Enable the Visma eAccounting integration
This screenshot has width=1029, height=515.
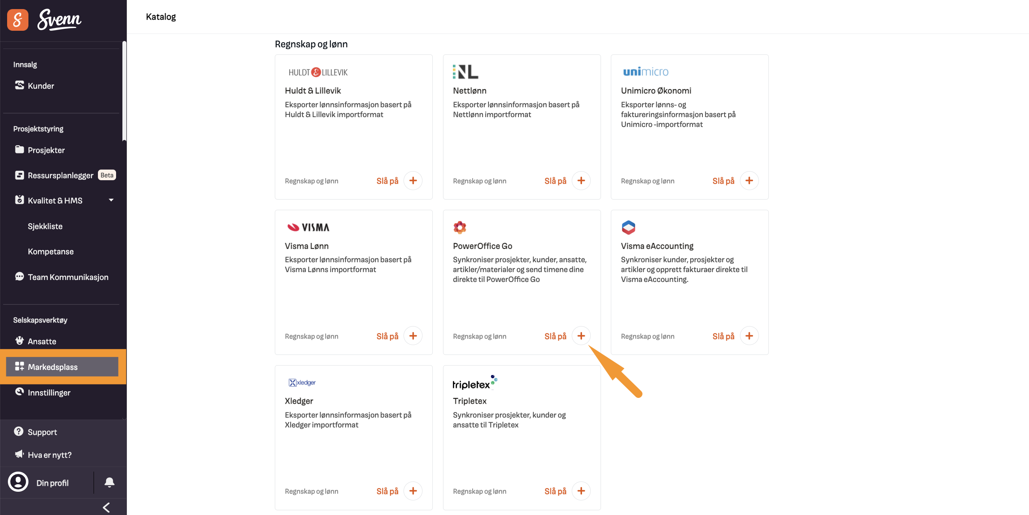749,336
